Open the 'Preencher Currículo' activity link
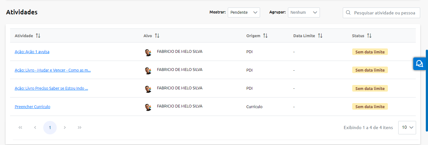The height and width of the screenshot is (145, 428). click(x=32, y=107)
